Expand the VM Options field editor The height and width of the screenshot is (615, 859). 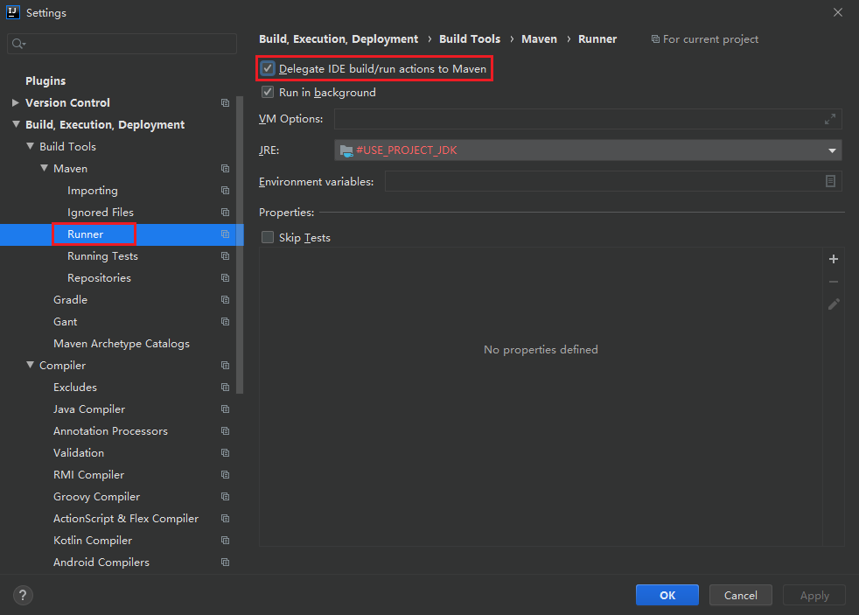point(830,119)
